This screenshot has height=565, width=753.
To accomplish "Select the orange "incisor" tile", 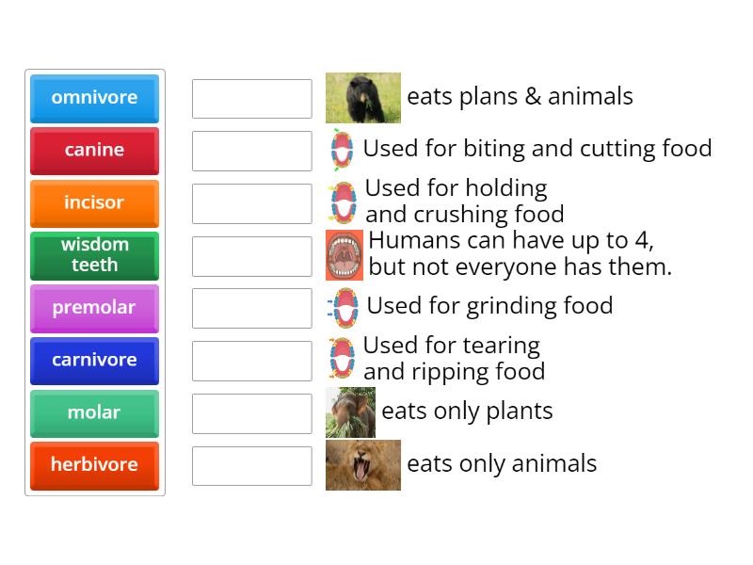I will pyautogui.click(x=94, y=203).
